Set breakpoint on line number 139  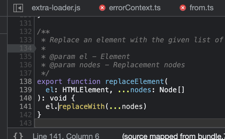pos(26,90)
